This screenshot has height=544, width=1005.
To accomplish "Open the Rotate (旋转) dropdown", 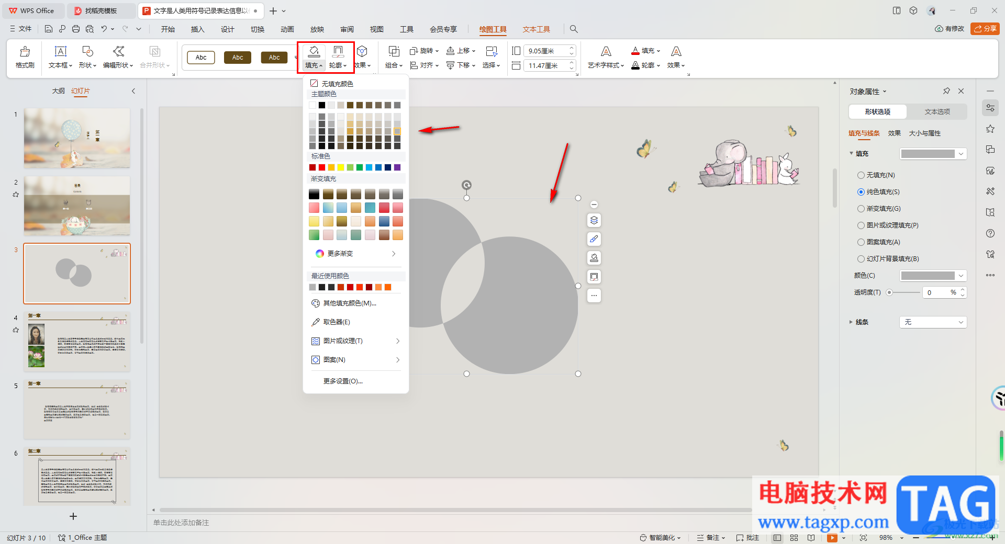I will [424, 51].
